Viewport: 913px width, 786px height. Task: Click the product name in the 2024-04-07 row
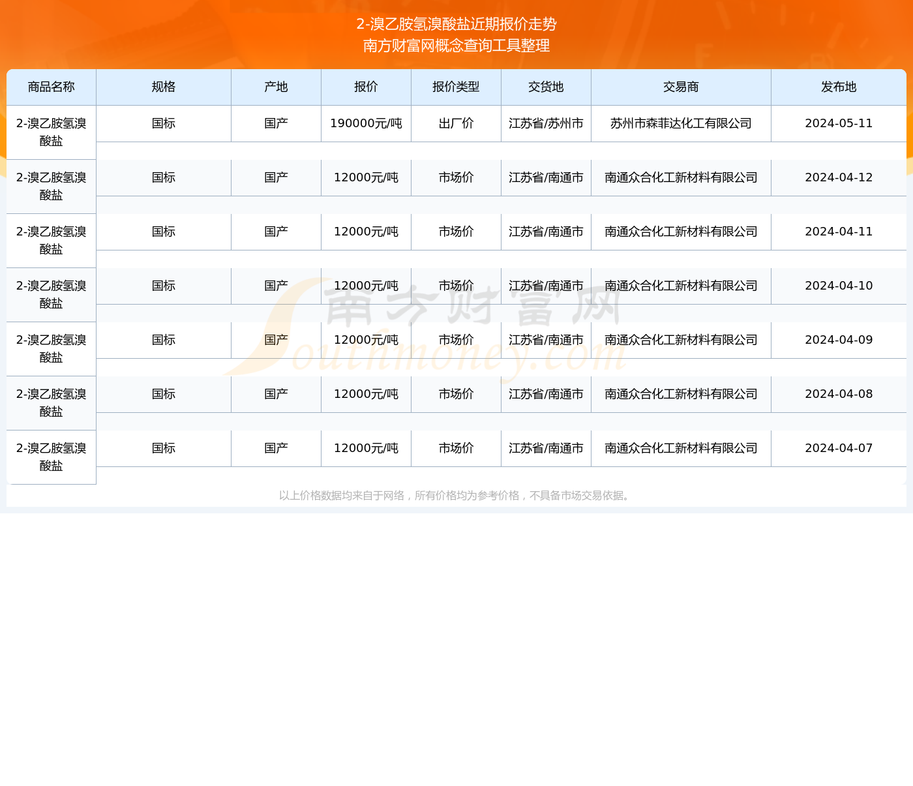51,457
